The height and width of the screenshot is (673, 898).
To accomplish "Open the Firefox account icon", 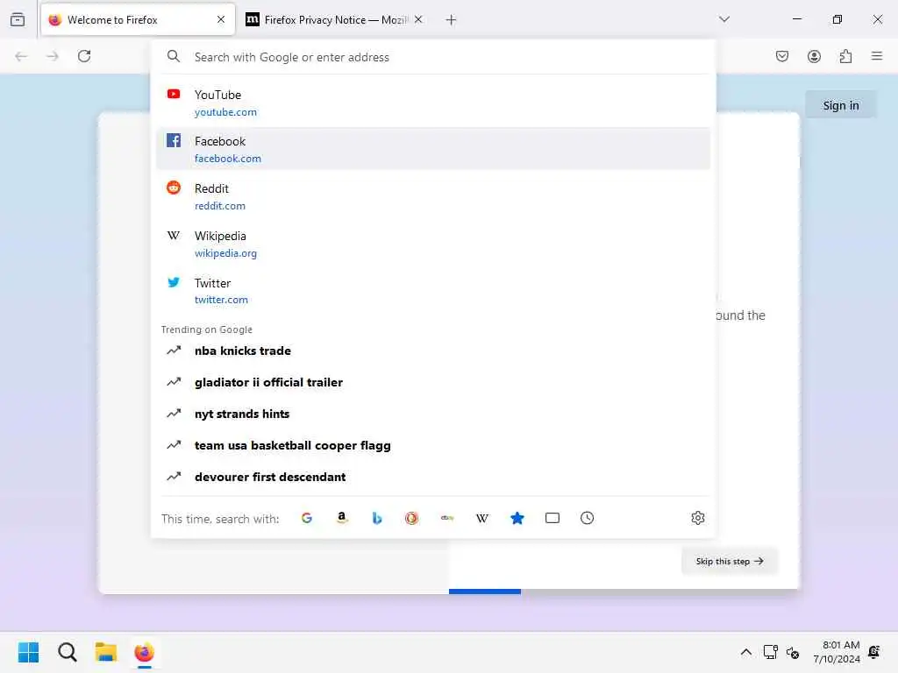I will 814,56.
